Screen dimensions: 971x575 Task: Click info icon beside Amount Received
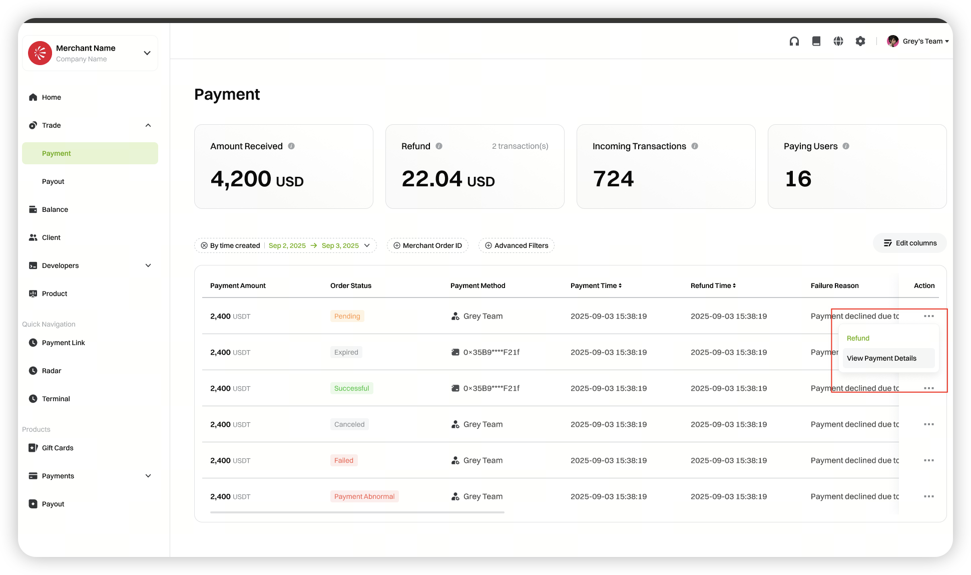click(x=291, y=146)
